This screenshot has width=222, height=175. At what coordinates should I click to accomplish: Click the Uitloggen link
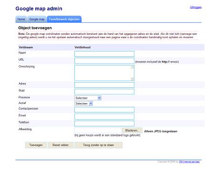[196, 7]
